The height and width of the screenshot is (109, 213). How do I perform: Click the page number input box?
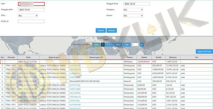(135, 44)
